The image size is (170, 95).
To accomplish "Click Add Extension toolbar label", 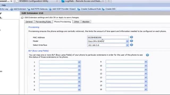I will point(20,9).
